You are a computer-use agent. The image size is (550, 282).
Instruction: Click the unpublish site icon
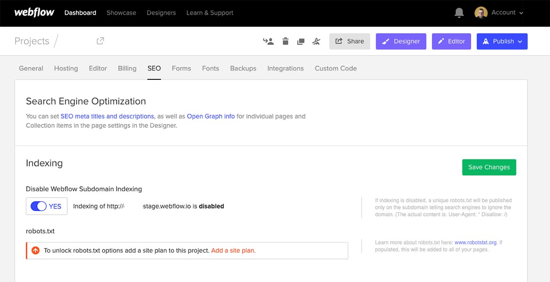(x=316, y=41)
